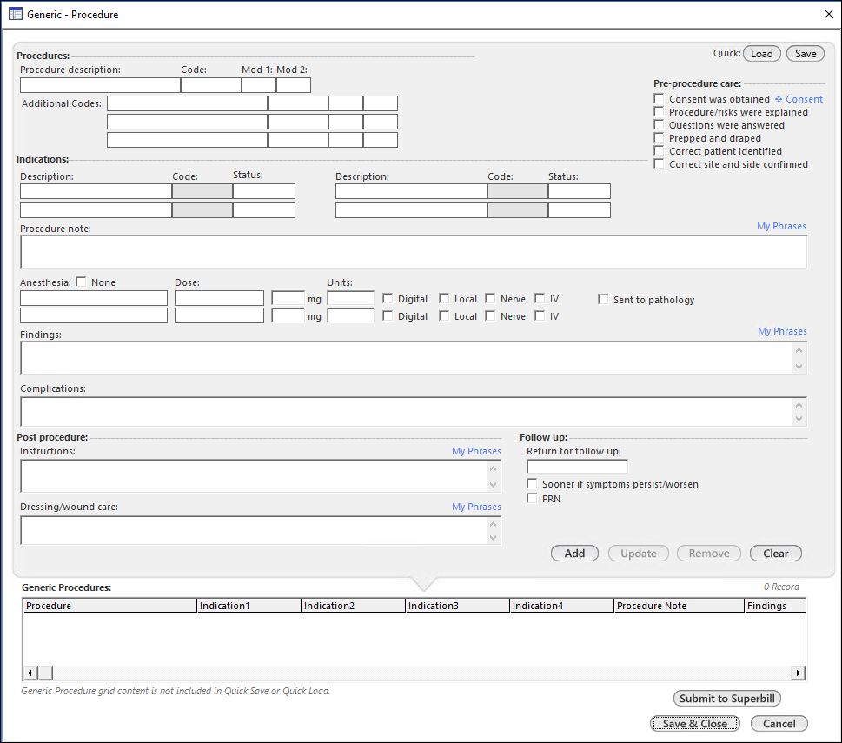Click the Add procedure button
The image size is (842, 743).
574,553
